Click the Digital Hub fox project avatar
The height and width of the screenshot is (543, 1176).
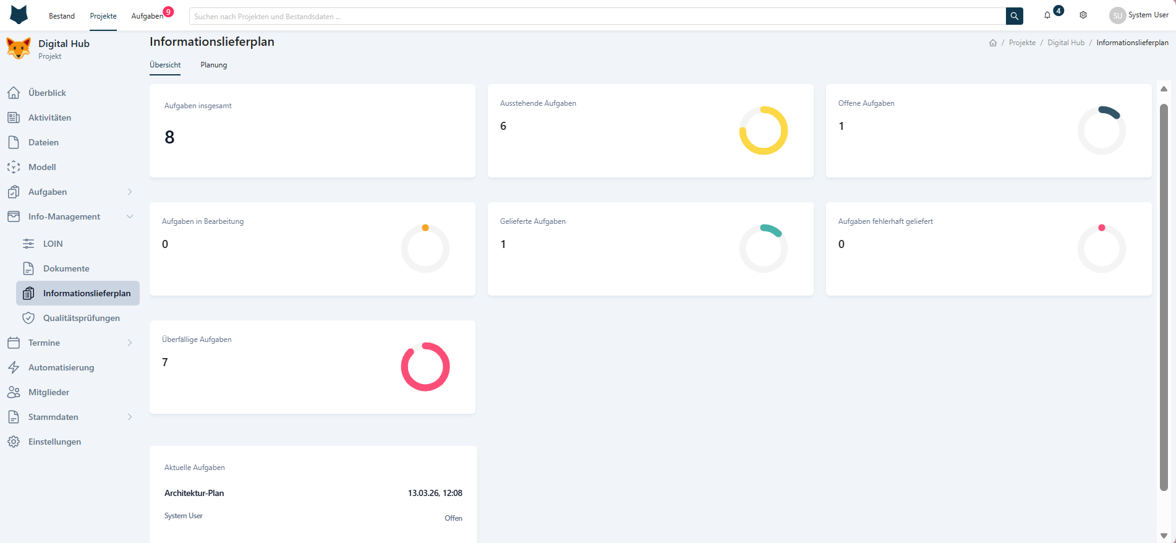(19, 48)
